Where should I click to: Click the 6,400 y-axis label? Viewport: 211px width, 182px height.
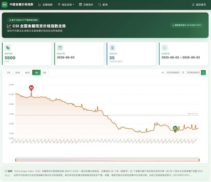coord(11,85)
